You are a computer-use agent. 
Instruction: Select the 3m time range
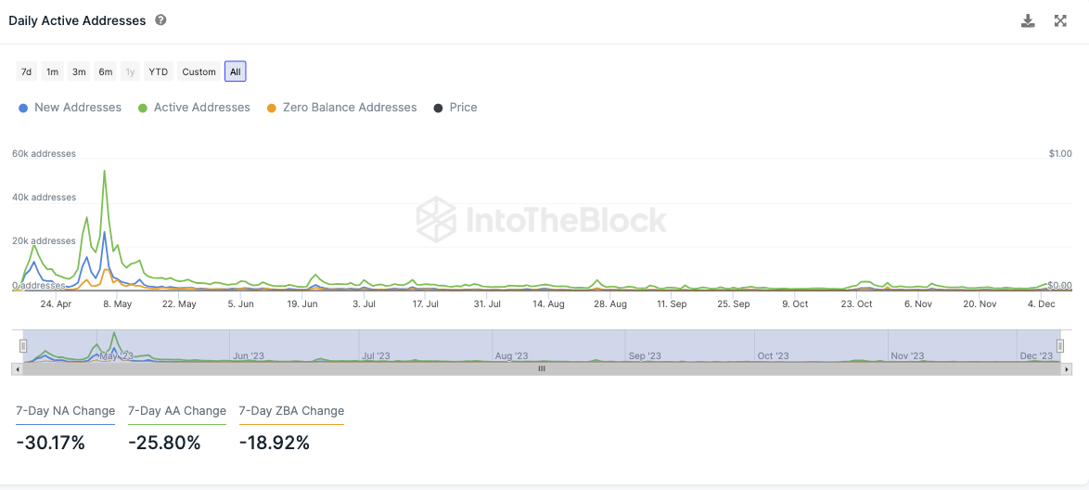click(79, 71)
